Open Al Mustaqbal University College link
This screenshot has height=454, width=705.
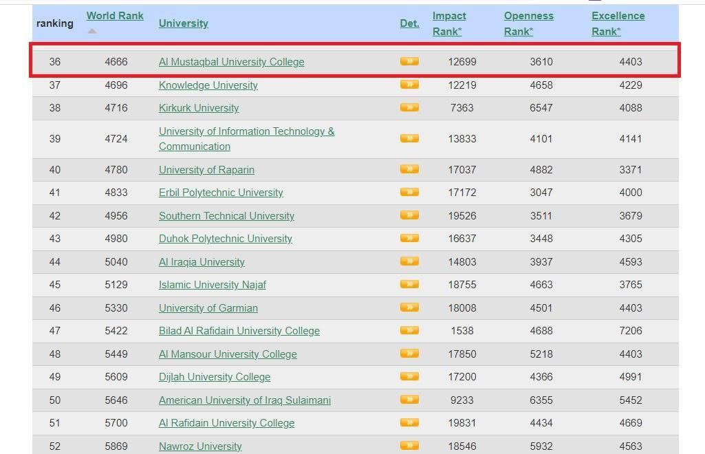click(x=232, y=62)
